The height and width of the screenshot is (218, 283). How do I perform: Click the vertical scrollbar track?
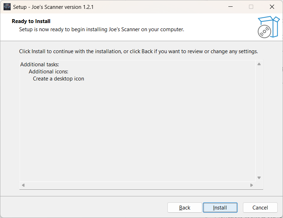(x=259, y=121)
